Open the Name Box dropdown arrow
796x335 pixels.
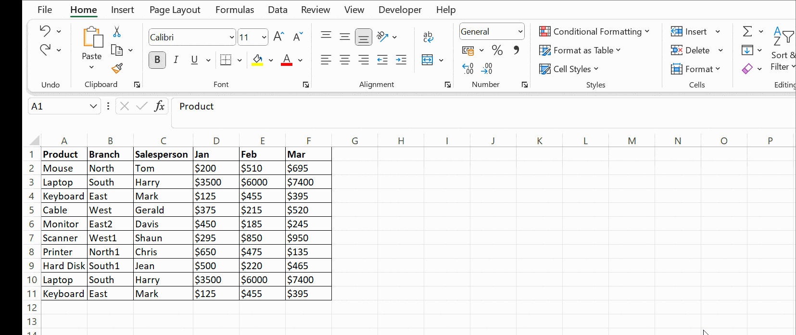click(x=93, y=106)
